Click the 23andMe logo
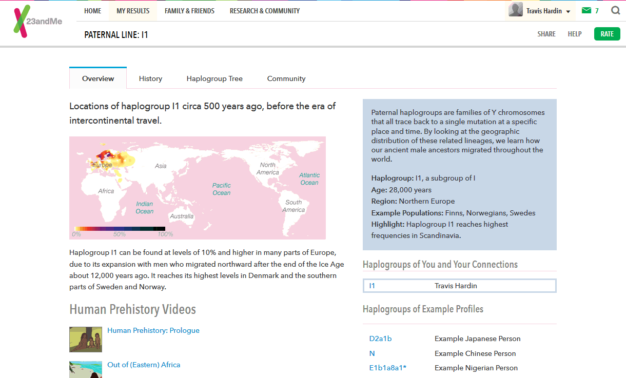The height and width of the screenshot is (378, 626). pyautogui.click(x=38, y=22)
